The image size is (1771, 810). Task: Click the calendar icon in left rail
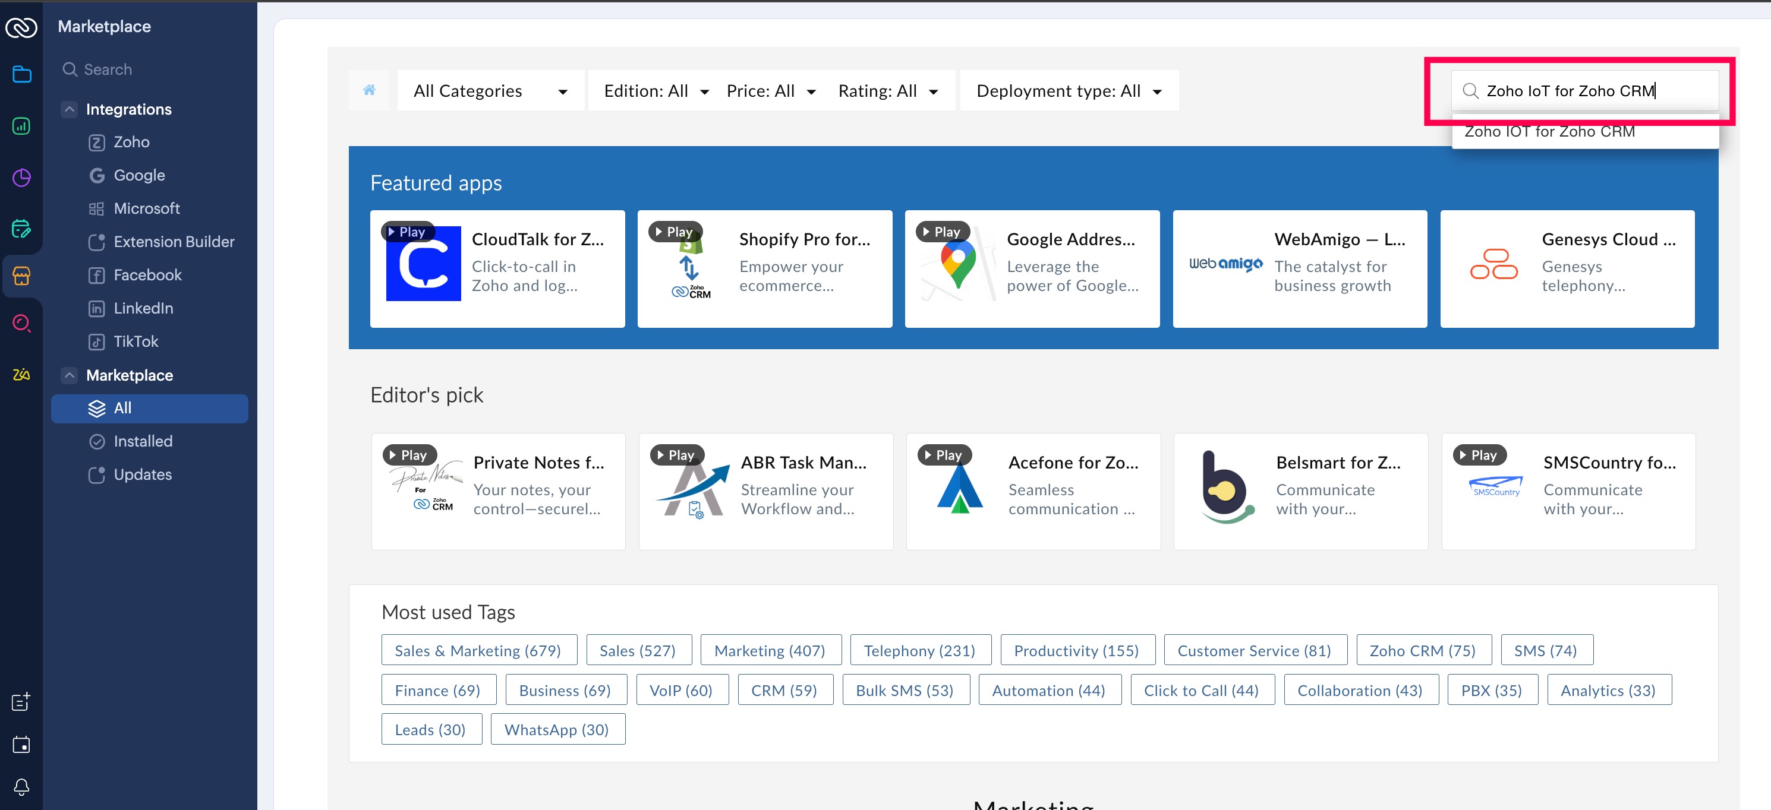click(21, 744)
